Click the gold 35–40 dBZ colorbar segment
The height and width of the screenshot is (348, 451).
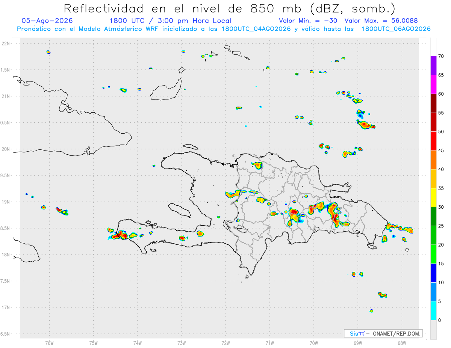(434, 179)
